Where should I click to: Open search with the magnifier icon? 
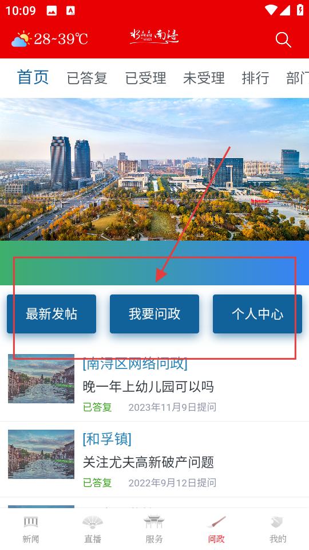[283, 40]
